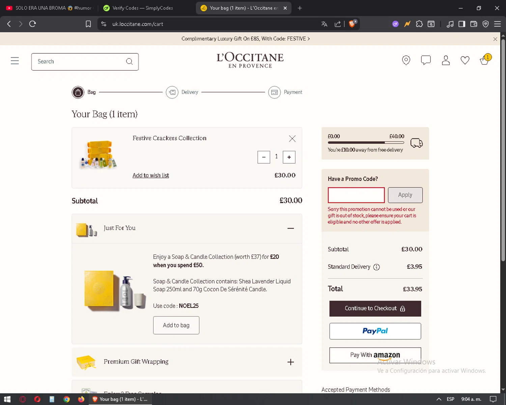This screenshot has width=506, height=405.
Task: Open the Windows Start menu
Action: pos(7,399)
